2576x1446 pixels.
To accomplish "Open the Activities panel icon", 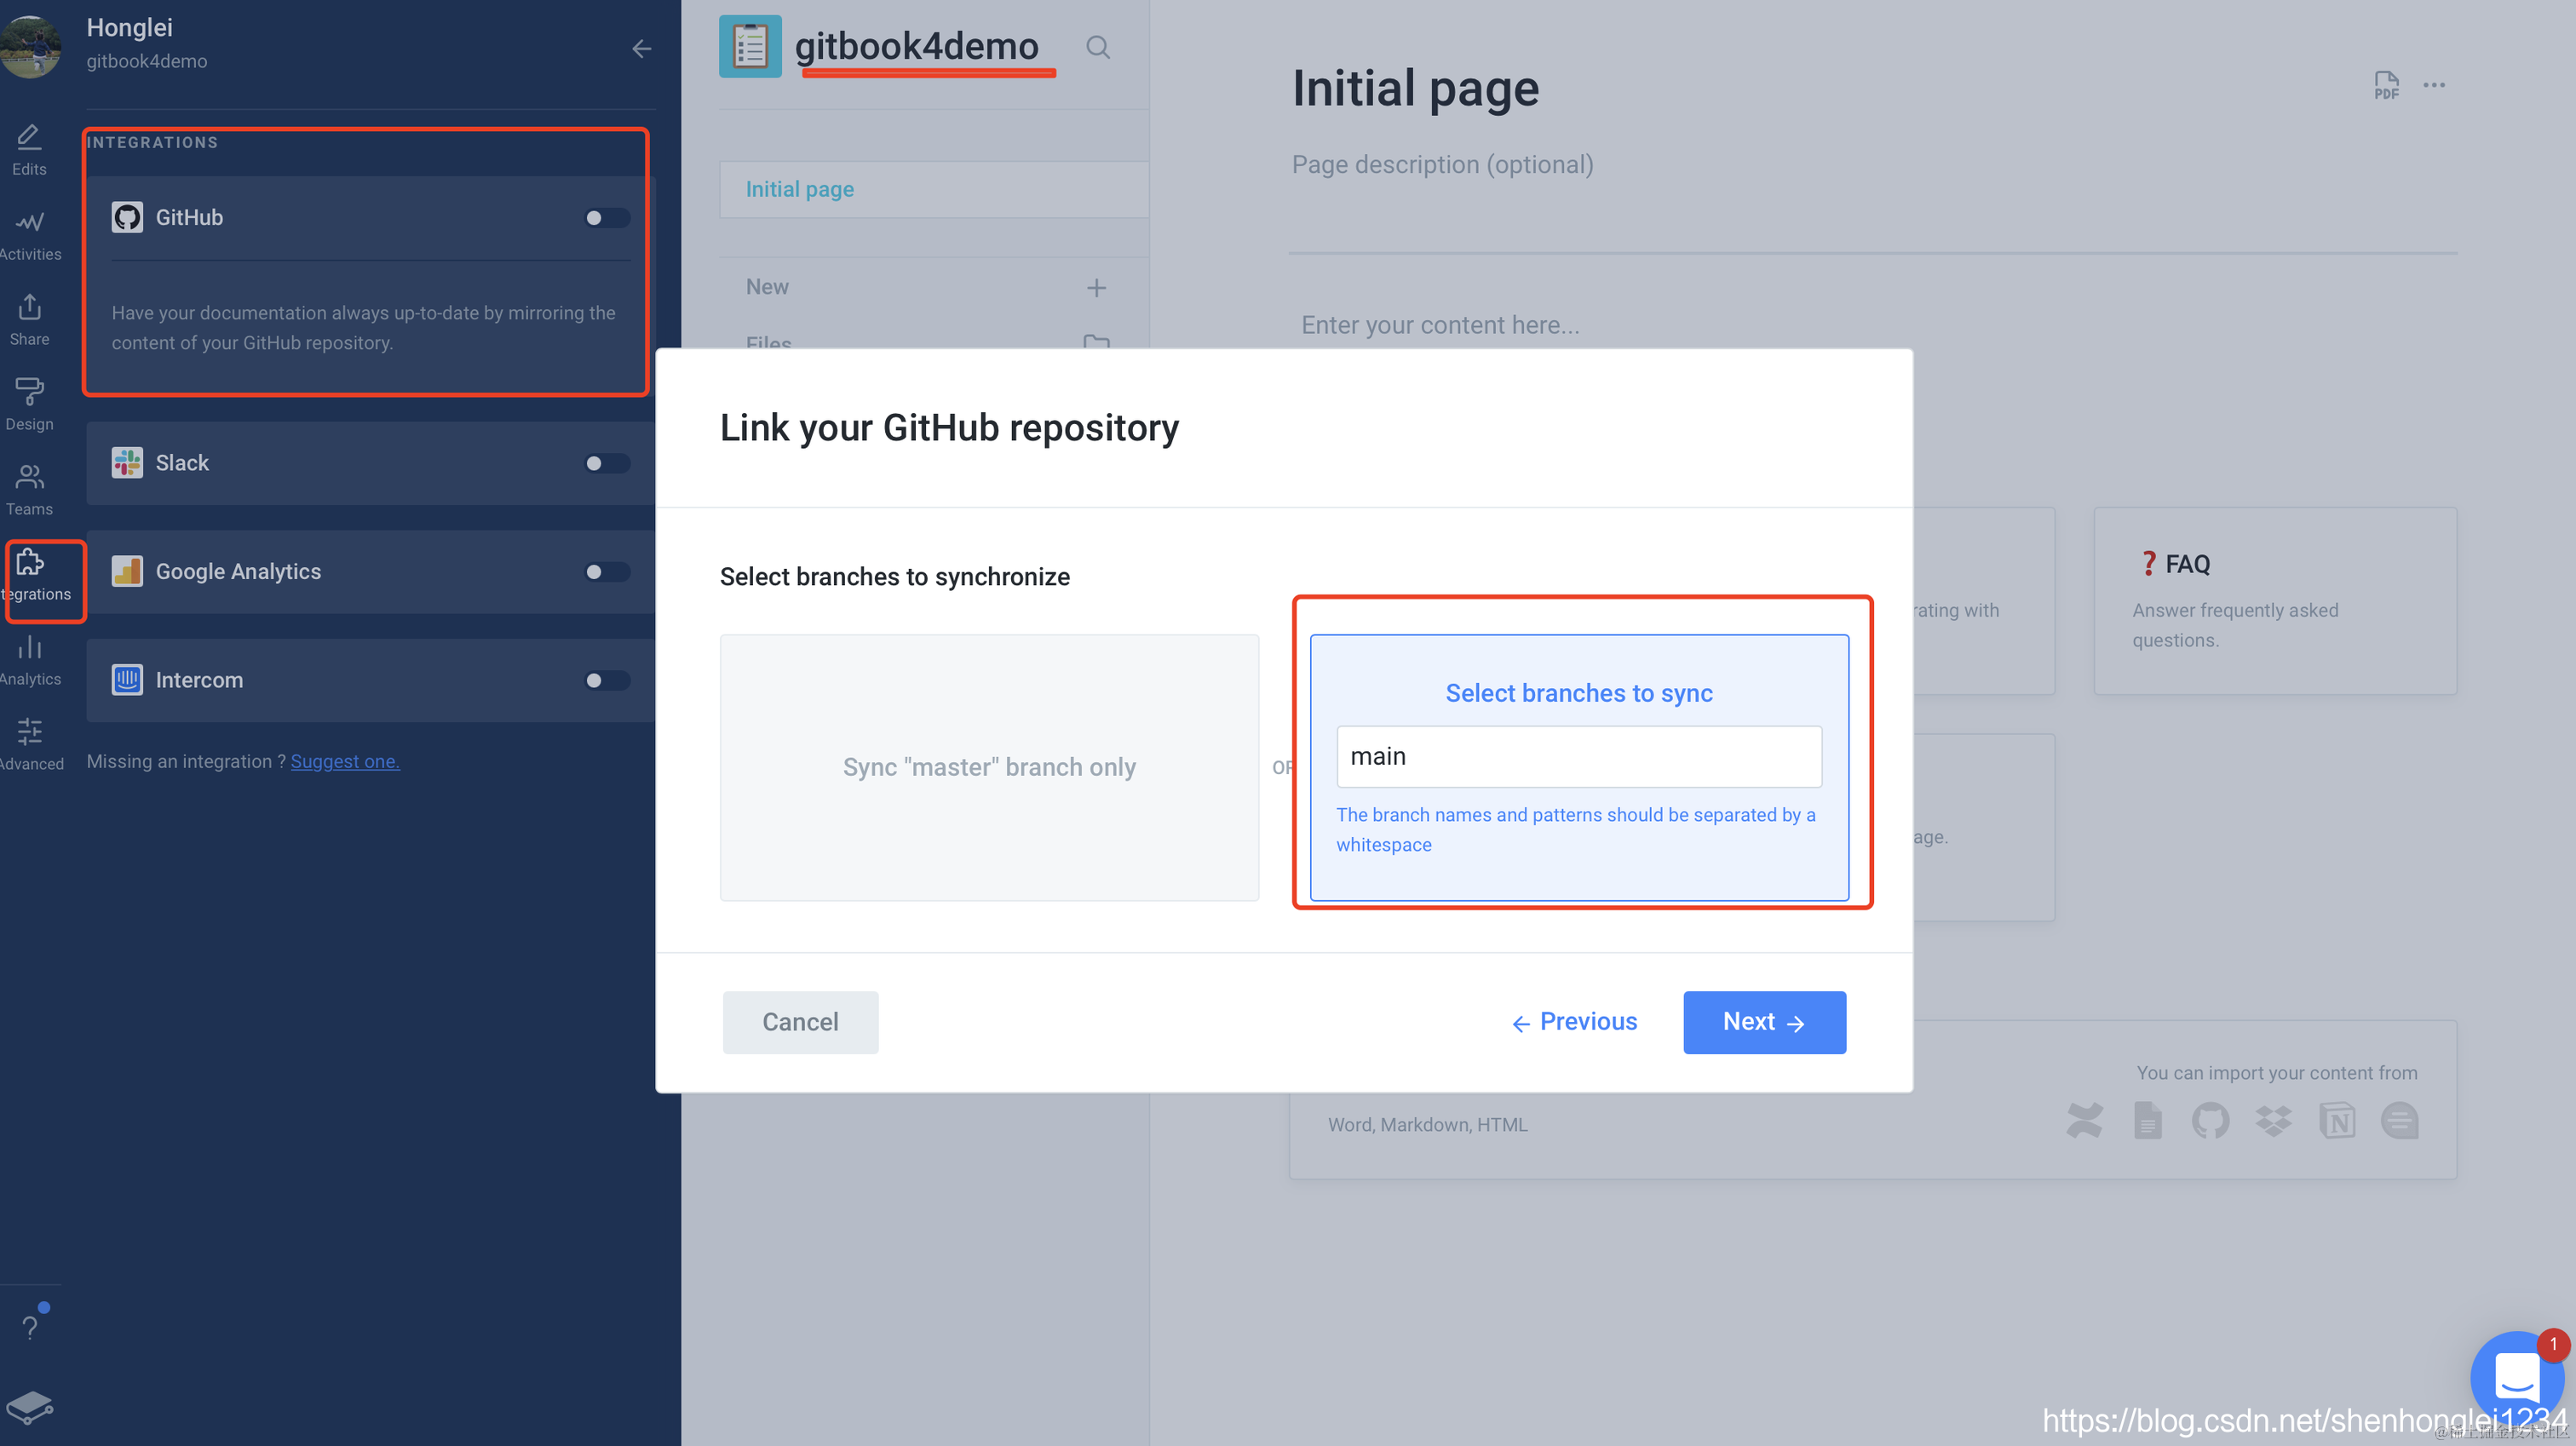I will [30, 234].
